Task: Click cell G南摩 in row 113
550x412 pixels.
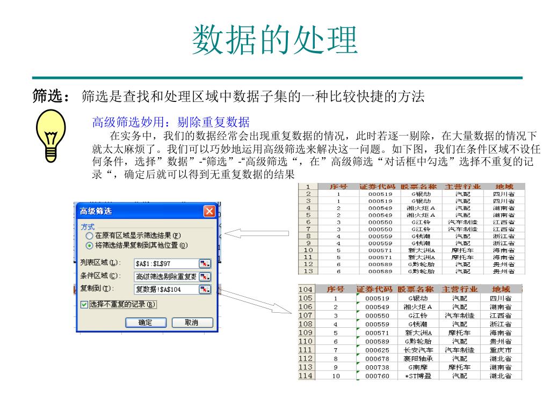Action: pyautogui.click(x=418, y=367)
